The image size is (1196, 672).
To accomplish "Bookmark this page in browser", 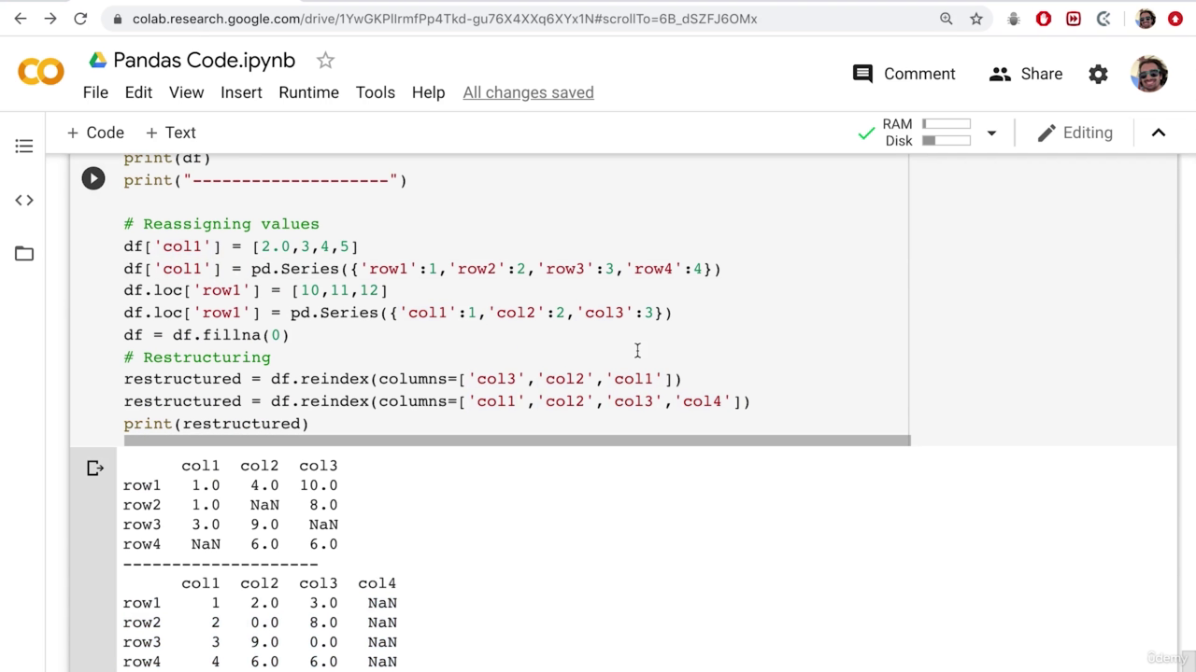I will (x=976, y=19).
